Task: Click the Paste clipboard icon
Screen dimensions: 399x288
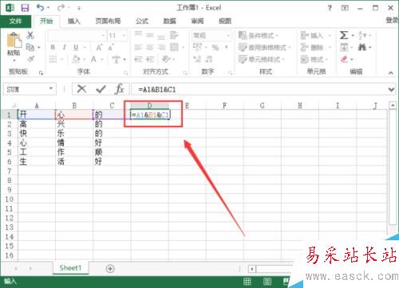Action: coord(14,41)
